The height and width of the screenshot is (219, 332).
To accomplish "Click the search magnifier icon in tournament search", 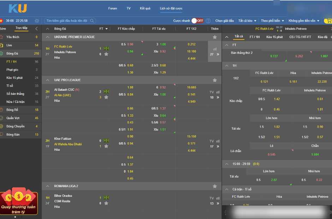I will (92, 21).
